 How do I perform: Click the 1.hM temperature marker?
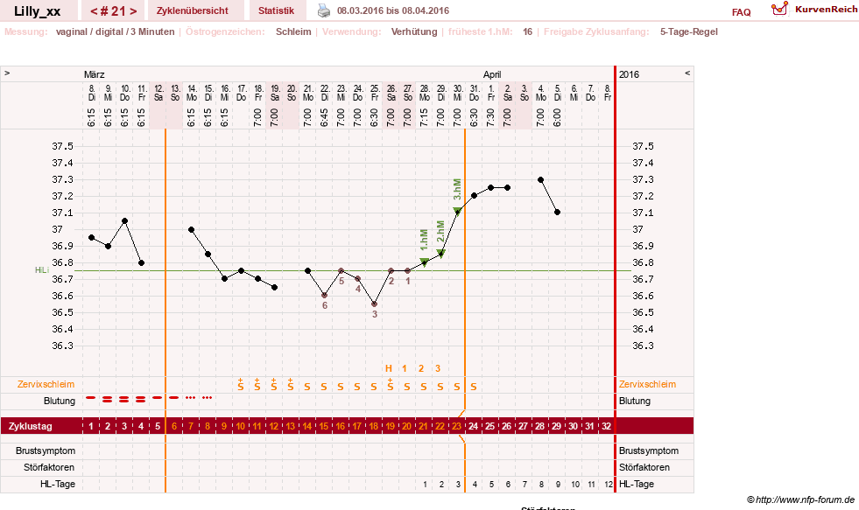pyautogui.click(x=424, y=262)
